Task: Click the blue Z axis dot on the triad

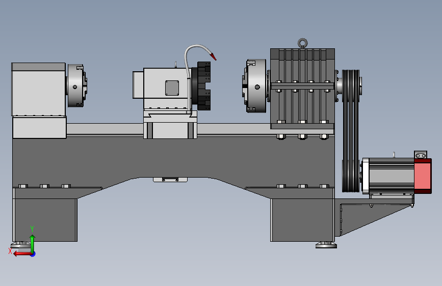Action: [33, 254]
